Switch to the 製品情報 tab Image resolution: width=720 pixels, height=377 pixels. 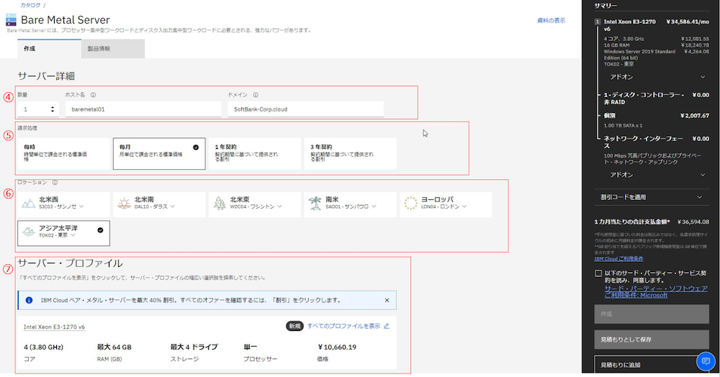112,48
